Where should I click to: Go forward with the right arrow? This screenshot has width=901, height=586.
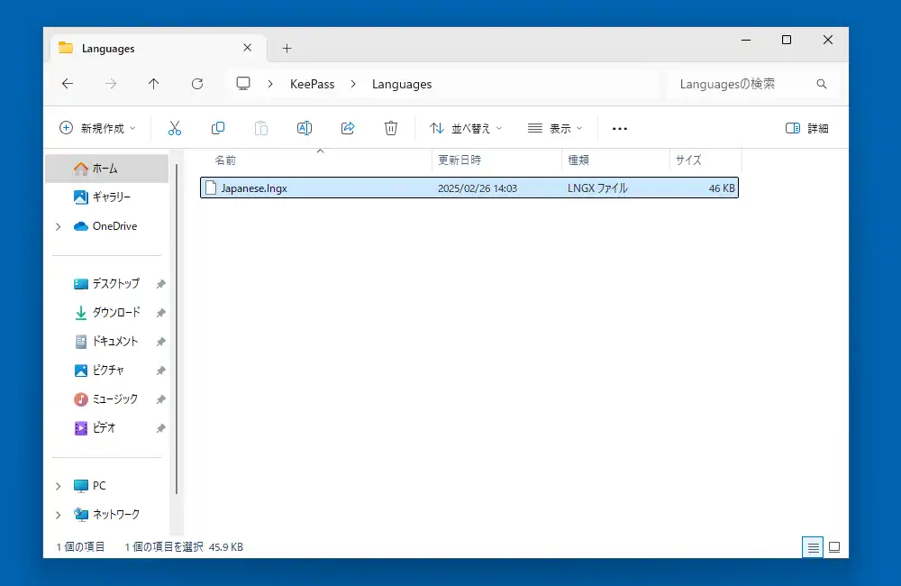click(x=111, y=84)
